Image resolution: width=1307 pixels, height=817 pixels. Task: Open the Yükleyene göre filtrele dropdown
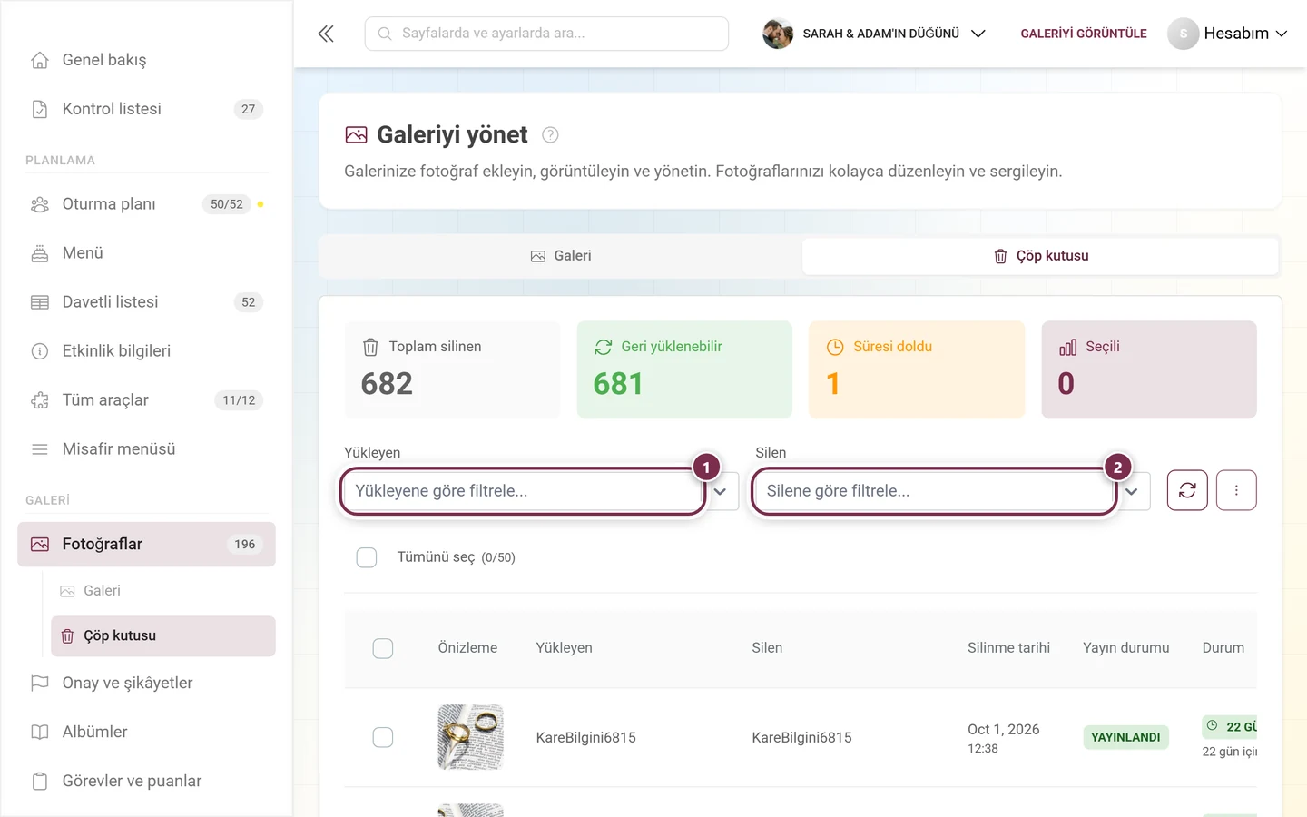[541, 491]
